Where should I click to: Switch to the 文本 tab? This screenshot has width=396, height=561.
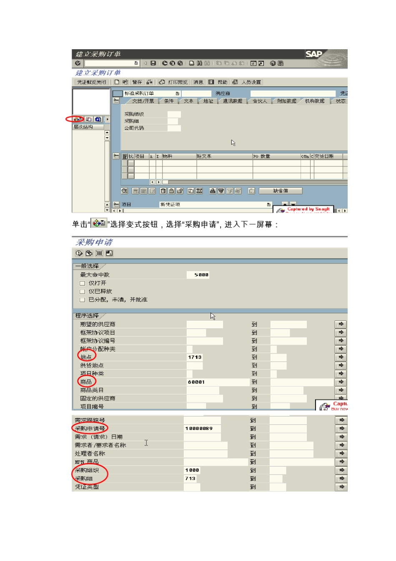(x=188, y=101)
